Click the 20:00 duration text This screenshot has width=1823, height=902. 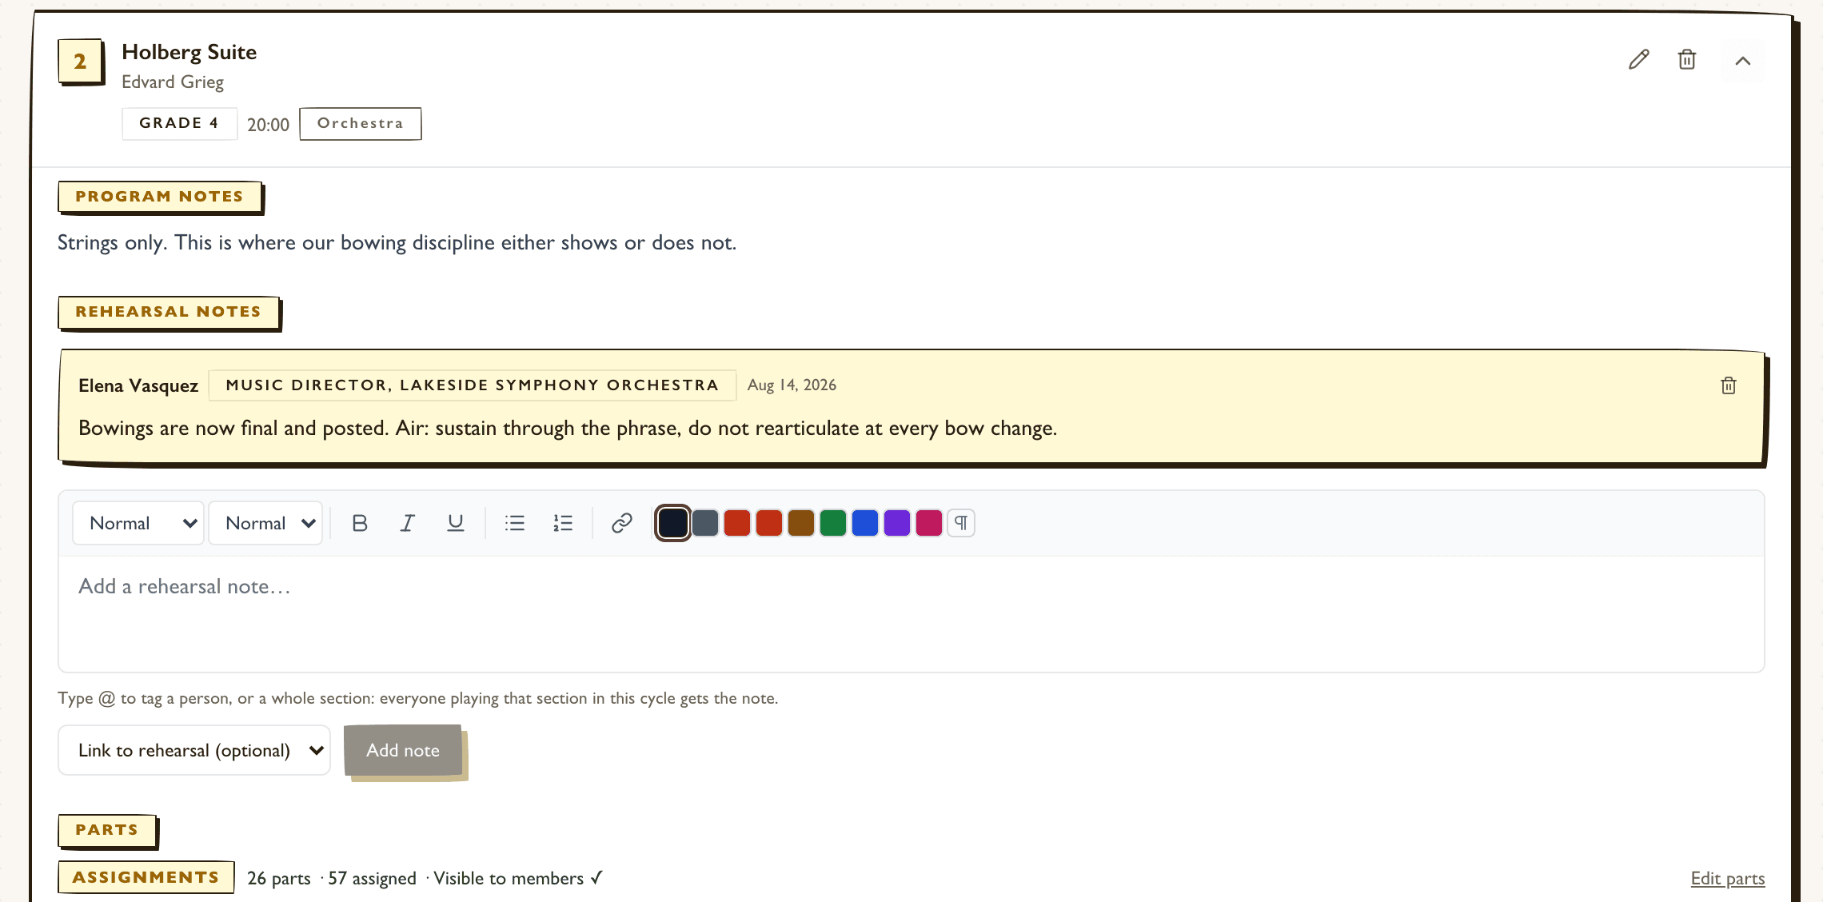[268, 125]
